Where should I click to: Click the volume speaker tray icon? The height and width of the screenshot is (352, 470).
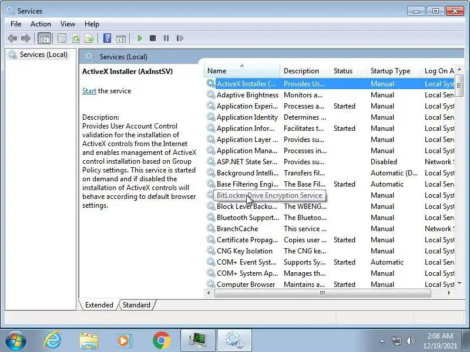click(410, 341)
